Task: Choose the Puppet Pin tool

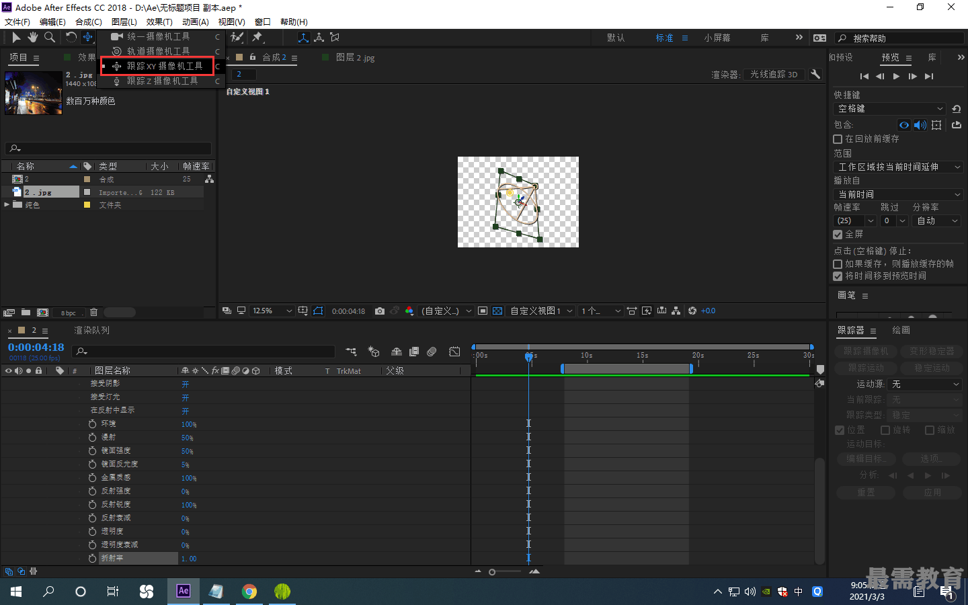Action: tap(257, 38)
